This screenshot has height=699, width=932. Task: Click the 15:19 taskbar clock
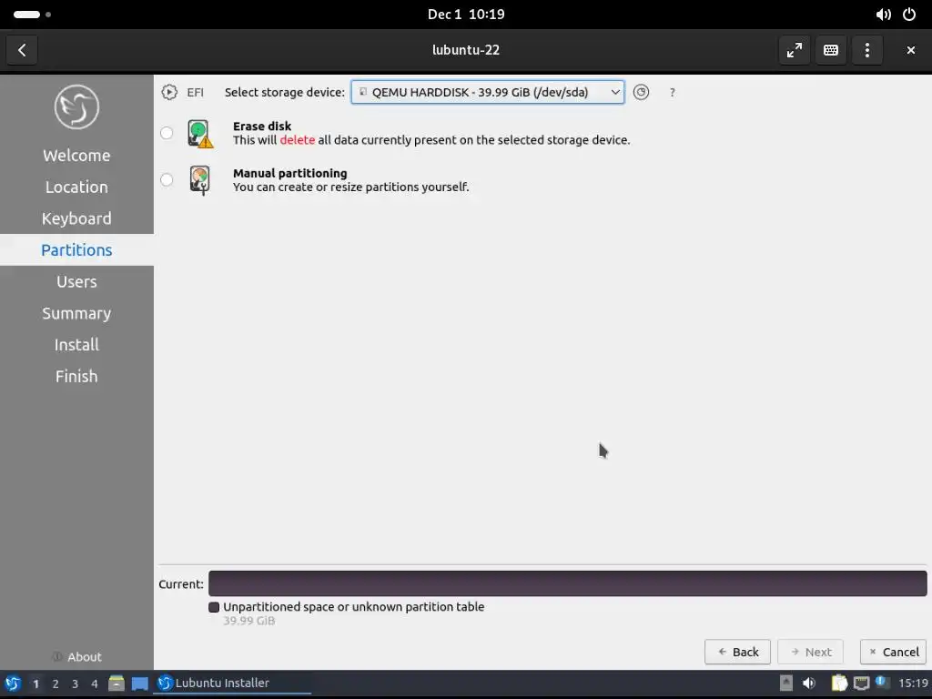(x=913, y=684)
